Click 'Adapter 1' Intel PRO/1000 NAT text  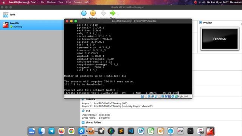click(x=104, y=103)
